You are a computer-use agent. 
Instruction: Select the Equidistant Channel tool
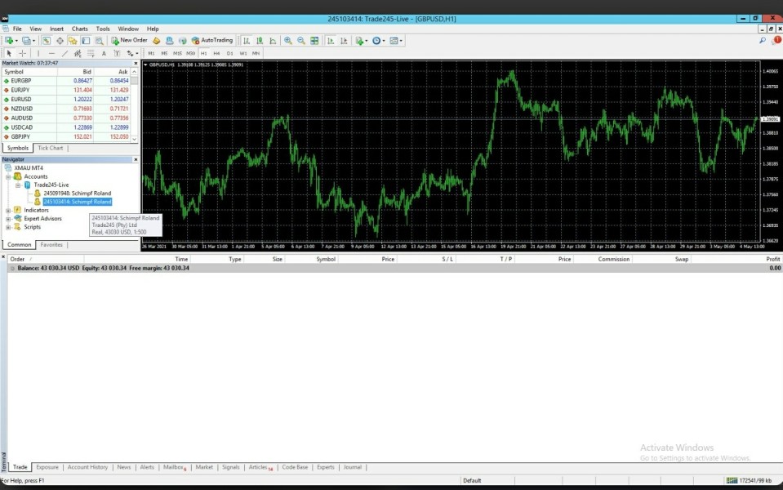[78, 53]
